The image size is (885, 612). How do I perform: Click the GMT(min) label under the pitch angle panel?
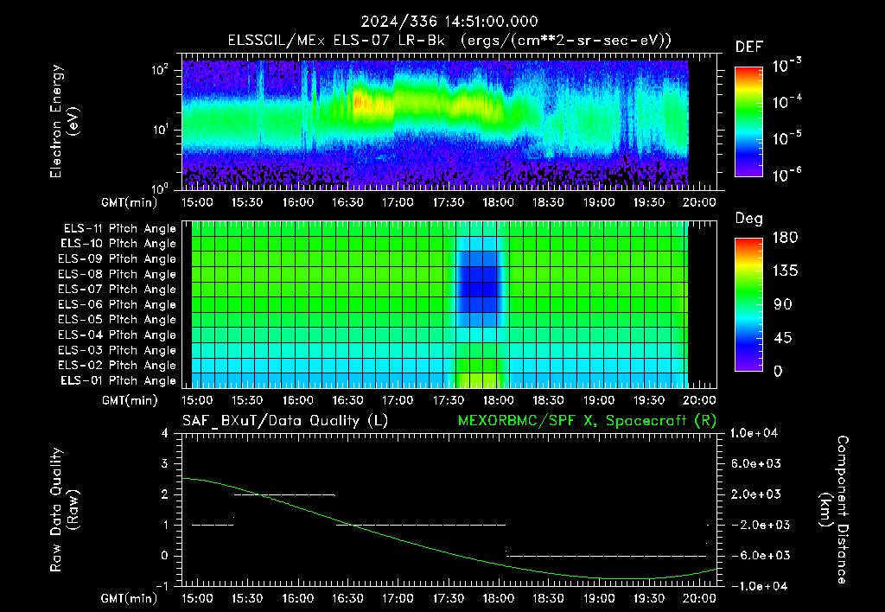(x=130, y=401)
